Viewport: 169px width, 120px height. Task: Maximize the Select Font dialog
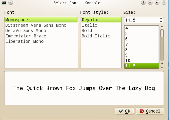157,3
